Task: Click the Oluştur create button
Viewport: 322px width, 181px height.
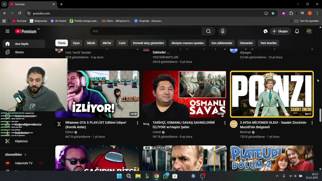Action: [280, 31]
